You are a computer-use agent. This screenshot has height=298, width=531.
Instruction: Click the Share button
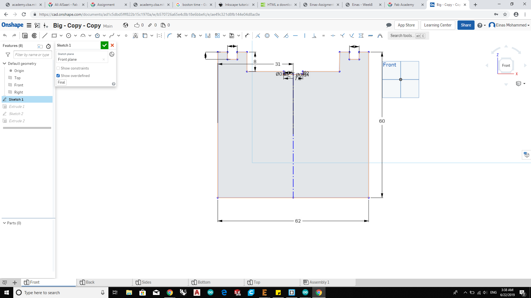coord(466,25)
